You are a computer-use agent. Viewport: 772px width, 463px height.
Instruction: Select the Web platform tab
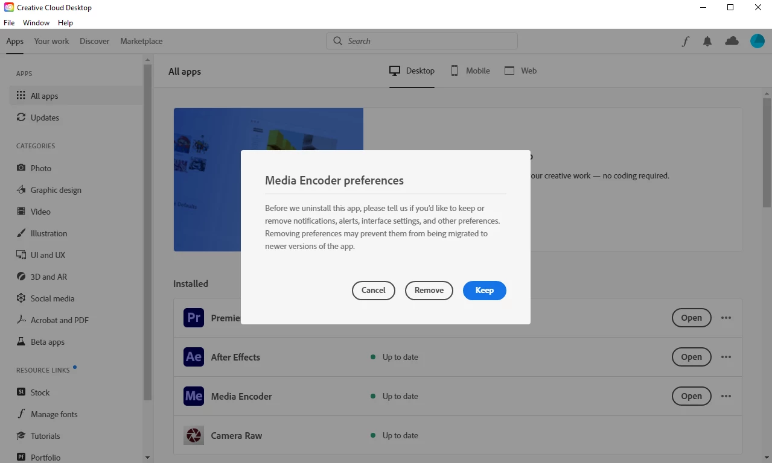(520, 71)
